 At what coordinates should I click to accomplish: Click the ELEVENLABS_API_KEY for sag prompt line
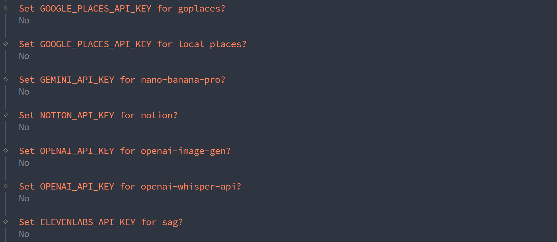pos(101,222)
